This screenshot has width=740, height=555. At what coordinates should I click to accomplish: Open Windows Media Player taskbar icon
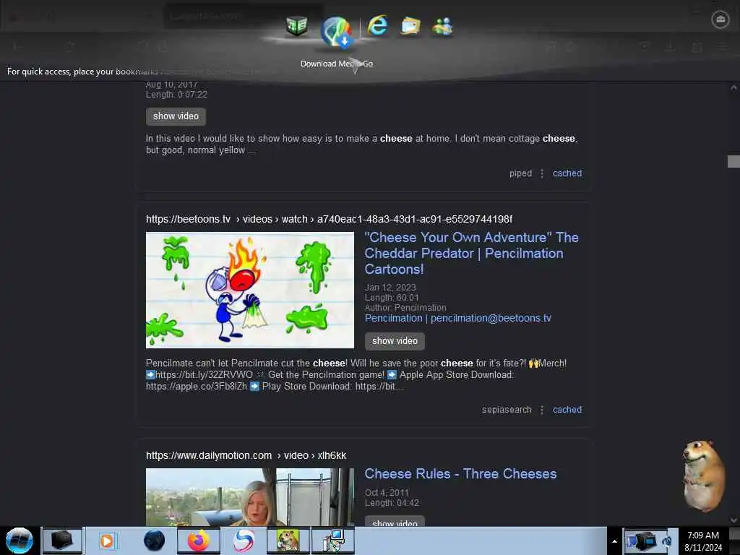[107, 541]
